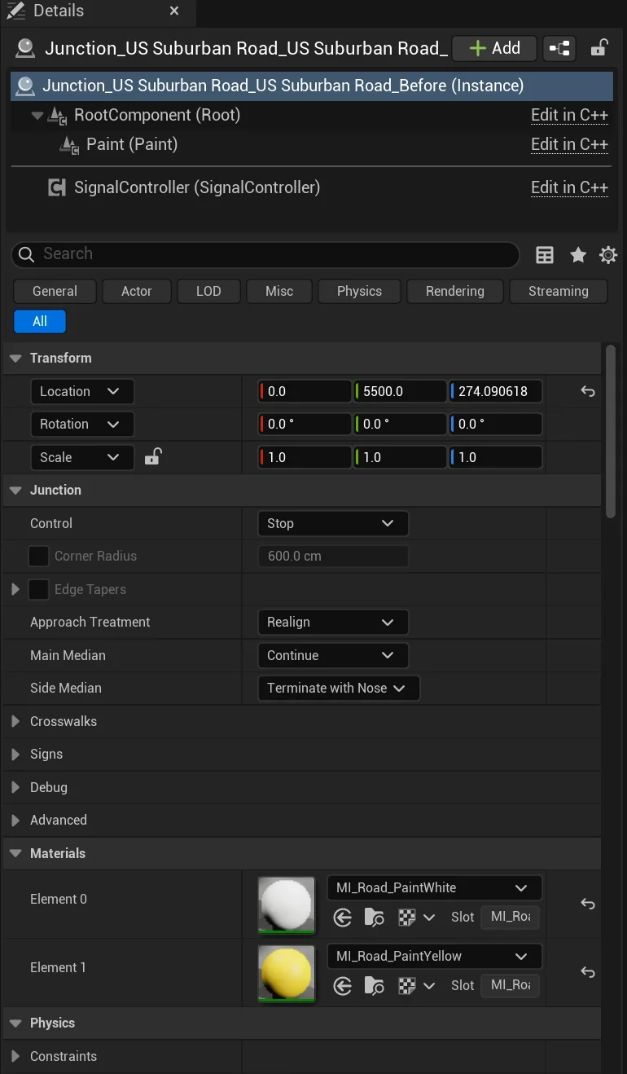The image size is (627, 1074).
Task: Select the General filter tab
Action: pyautogui.click(x=55, y=291)
